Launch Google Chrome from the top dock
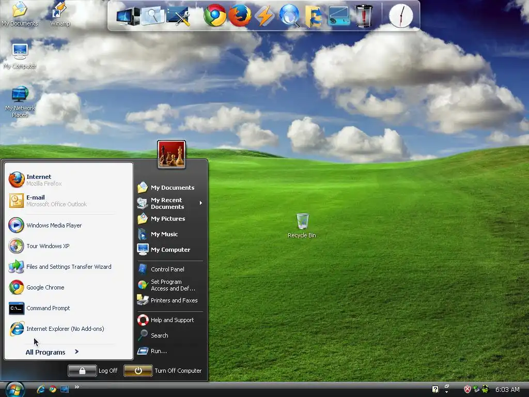Screen dimensions: 529x397 coord(215,16)
